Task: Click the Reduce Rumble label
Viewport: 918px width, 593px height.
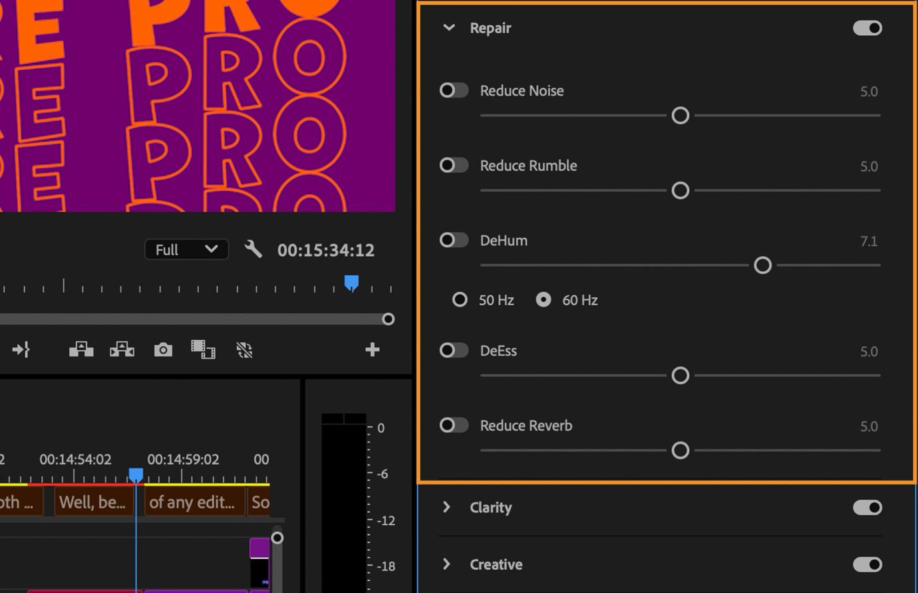Action: tap(529, 166)
